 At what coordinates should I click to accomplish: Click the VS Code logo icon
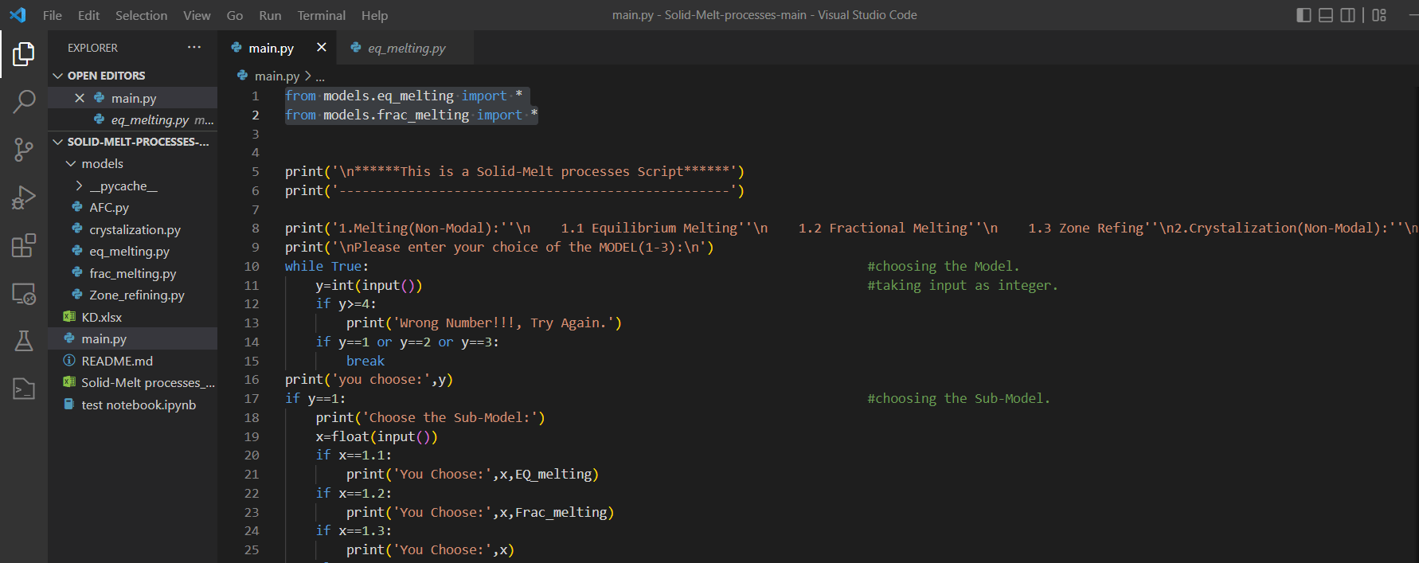[18, 15]
